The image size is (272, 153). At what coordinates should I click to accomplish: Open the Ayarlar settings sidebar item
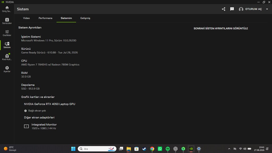click(x=7, y=69)
